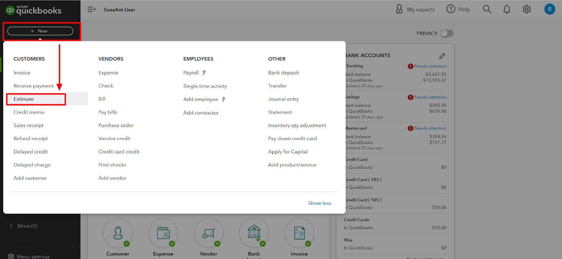Screen dimensions: 562x259
Task: Click the Visa account row
Action: (x=395, y=244)
